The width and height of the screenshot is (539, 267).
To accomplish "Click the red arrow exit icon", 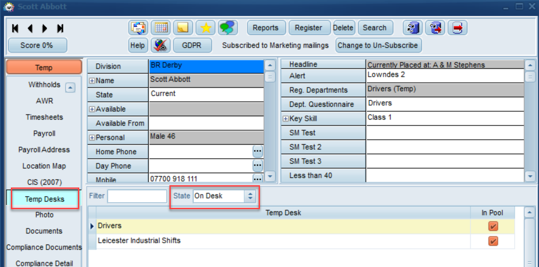I will tap(457, 28).
